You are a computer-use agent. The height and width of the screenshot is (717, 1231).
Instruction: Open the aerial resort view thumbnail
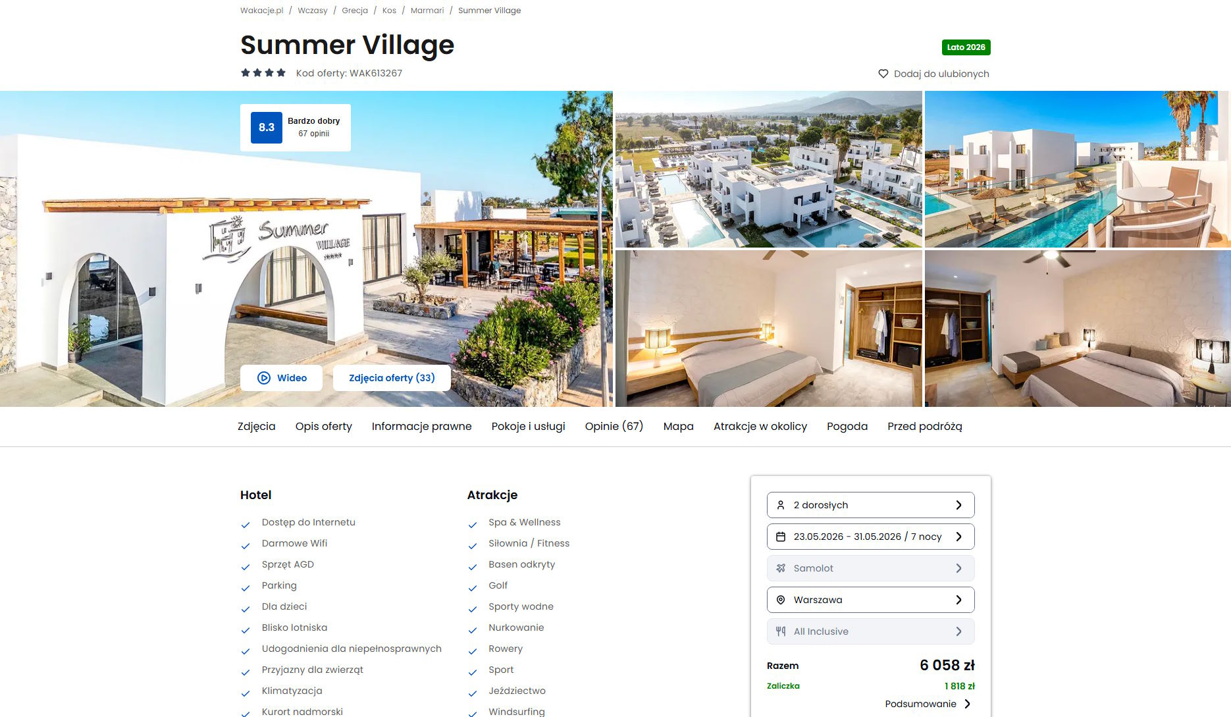click(x=768, y=169)
